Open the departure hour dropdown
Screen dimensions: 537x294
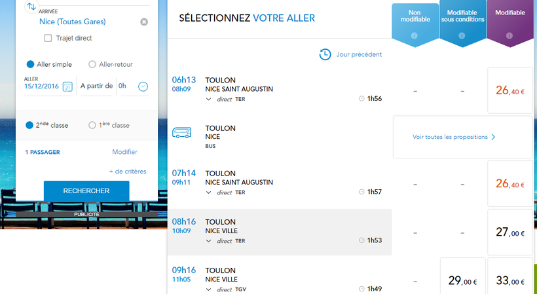click(143, 86)
